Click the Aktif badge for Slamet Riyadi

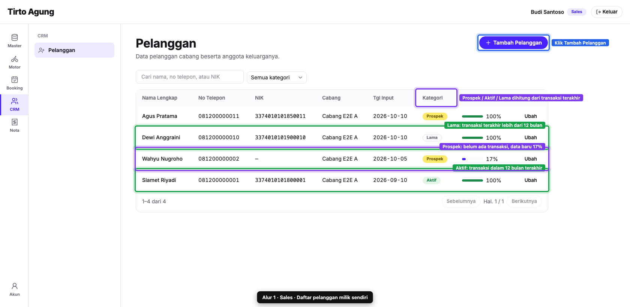pyautogui.click(x=432, y=180)
